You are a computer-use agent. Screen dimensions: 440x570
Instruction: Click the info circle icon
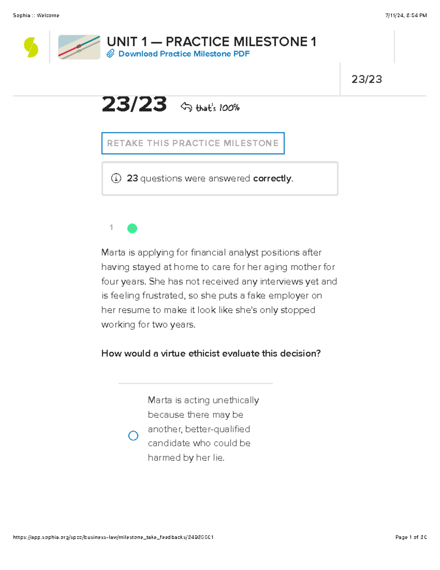coord(116,178)
